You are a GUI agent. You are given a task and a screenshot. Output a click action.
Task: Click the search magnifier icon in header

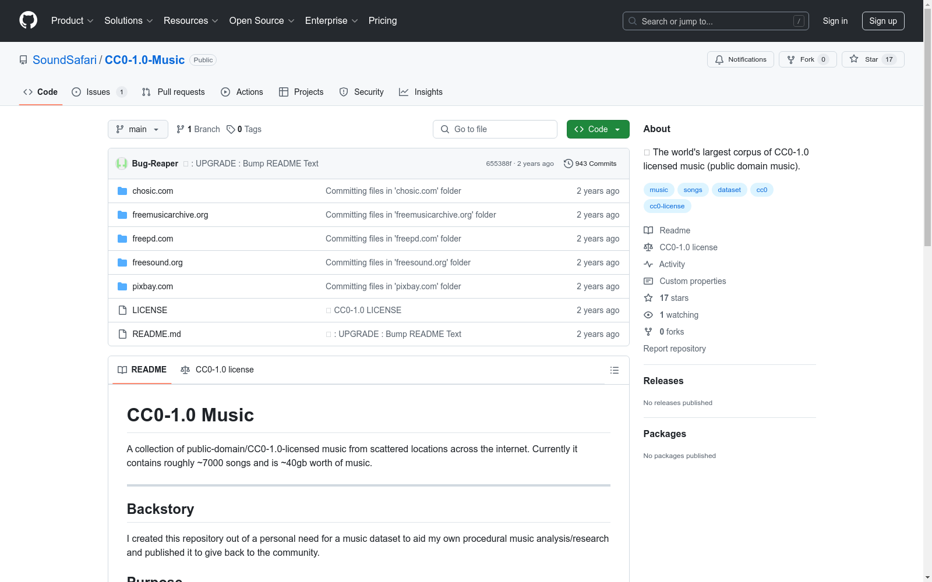633,21
